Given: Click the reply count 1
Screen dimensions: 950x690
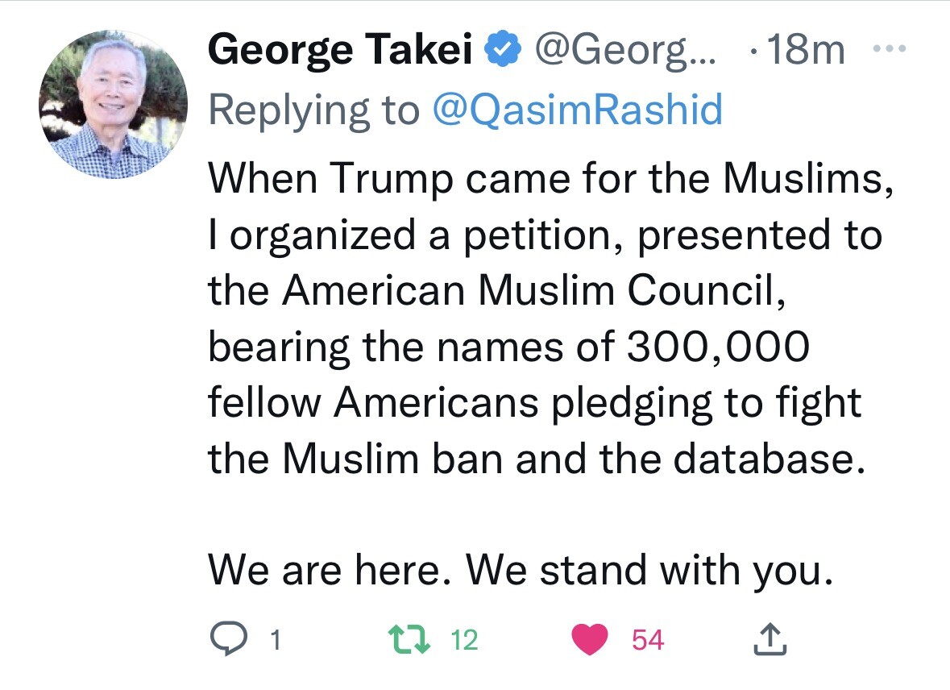Looking at the screenshot, I should pos(276,641).
